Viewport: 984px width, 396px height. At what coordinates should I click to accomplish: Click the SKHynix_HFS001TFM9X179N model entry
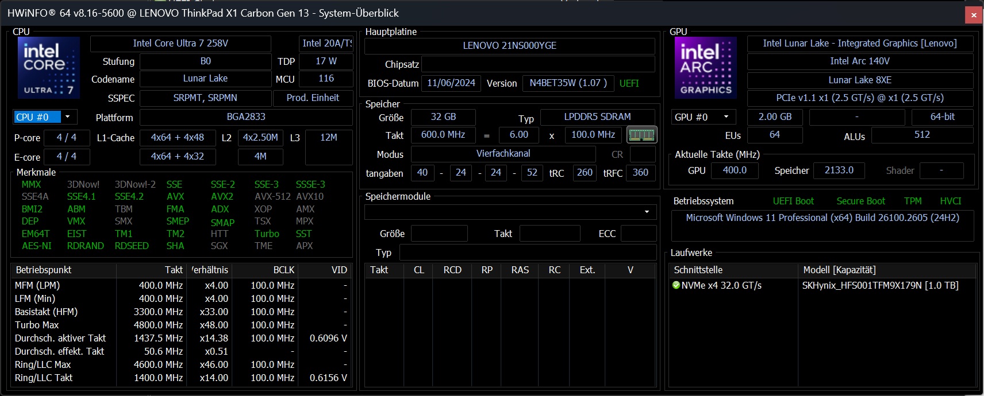click(x=880, y=285)
